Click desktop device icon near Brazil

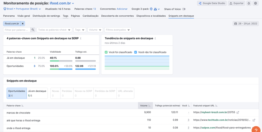pyautogui.click(x=5, y=9)
